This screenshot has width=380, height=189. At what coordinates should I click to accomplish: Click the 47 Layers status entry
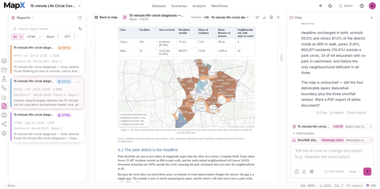(x=354, y=186)
